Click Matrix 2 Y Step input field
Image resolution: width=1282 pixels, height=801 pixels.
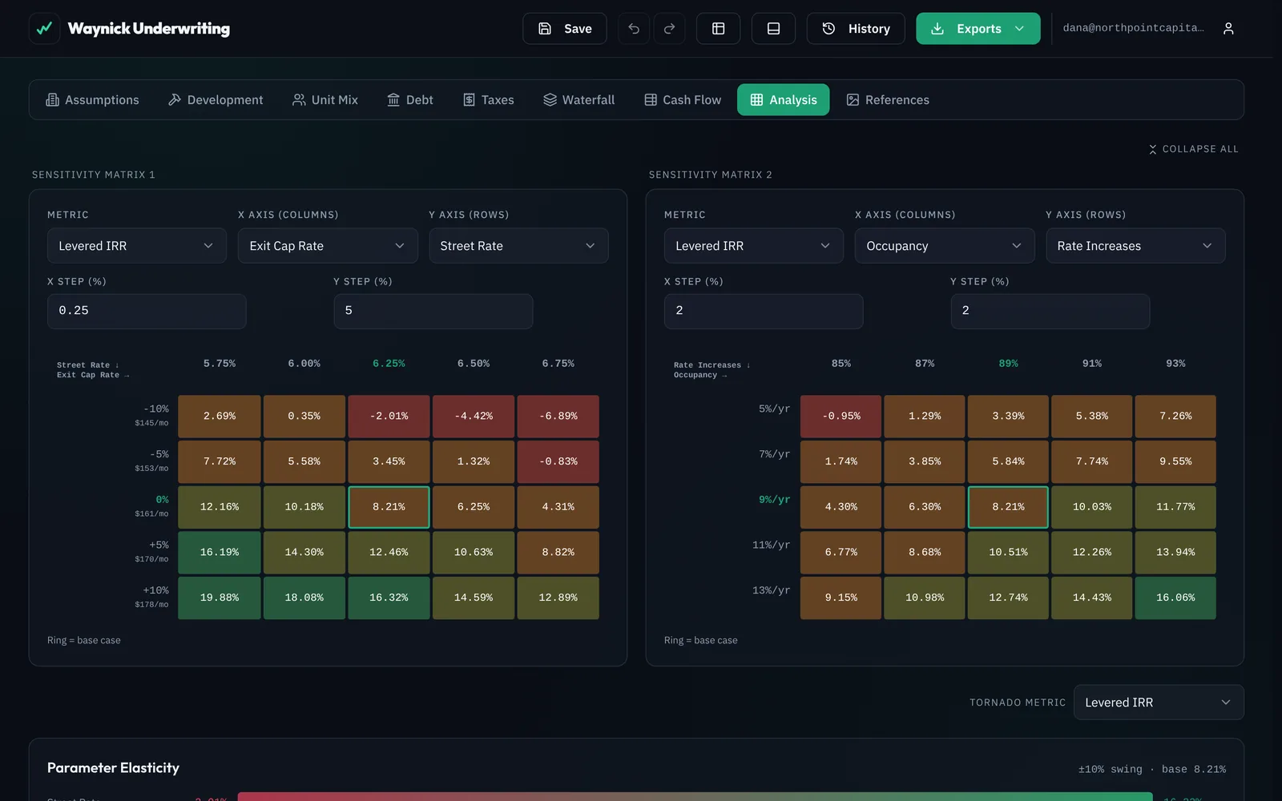click(1050, 311)
